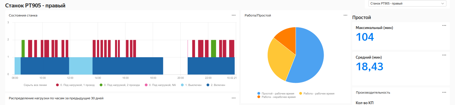The height and width of the screenshot is (105, 455).
Task: Click the 10.02.21 date axis label
Action: [232, 78]
